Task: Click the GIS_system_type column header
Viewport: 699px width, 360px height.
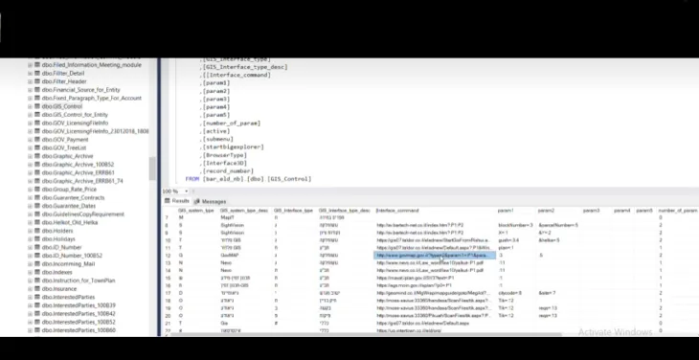Action: coord(196,211)
